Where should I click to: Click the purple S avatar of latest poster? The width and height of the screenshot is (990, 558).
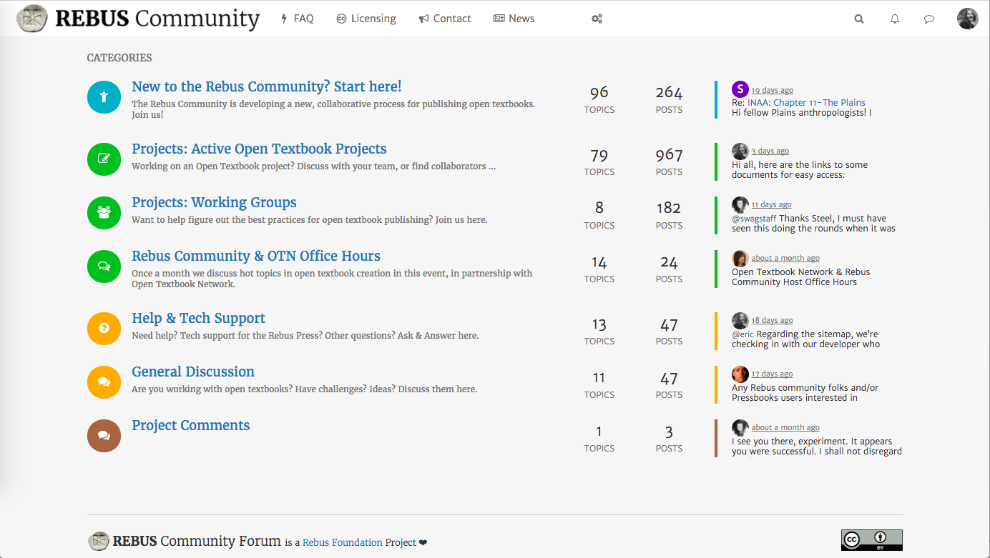pos(740,89)
